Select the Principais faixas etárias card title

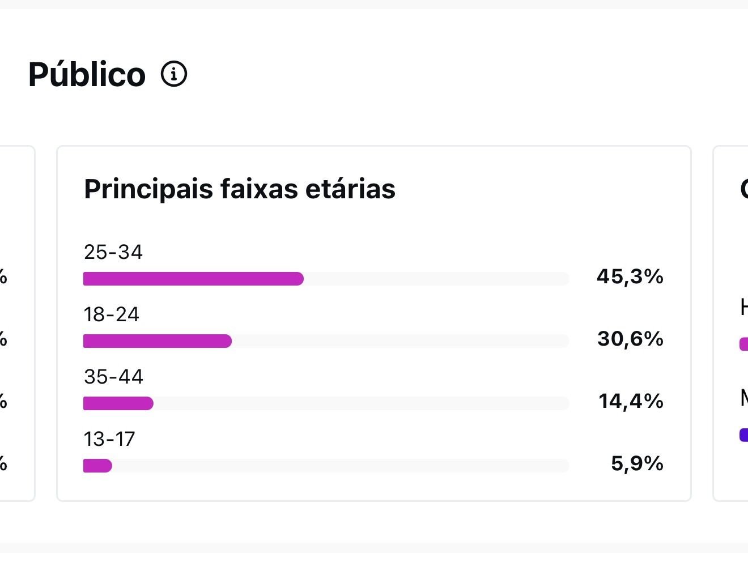pos(240,189)
